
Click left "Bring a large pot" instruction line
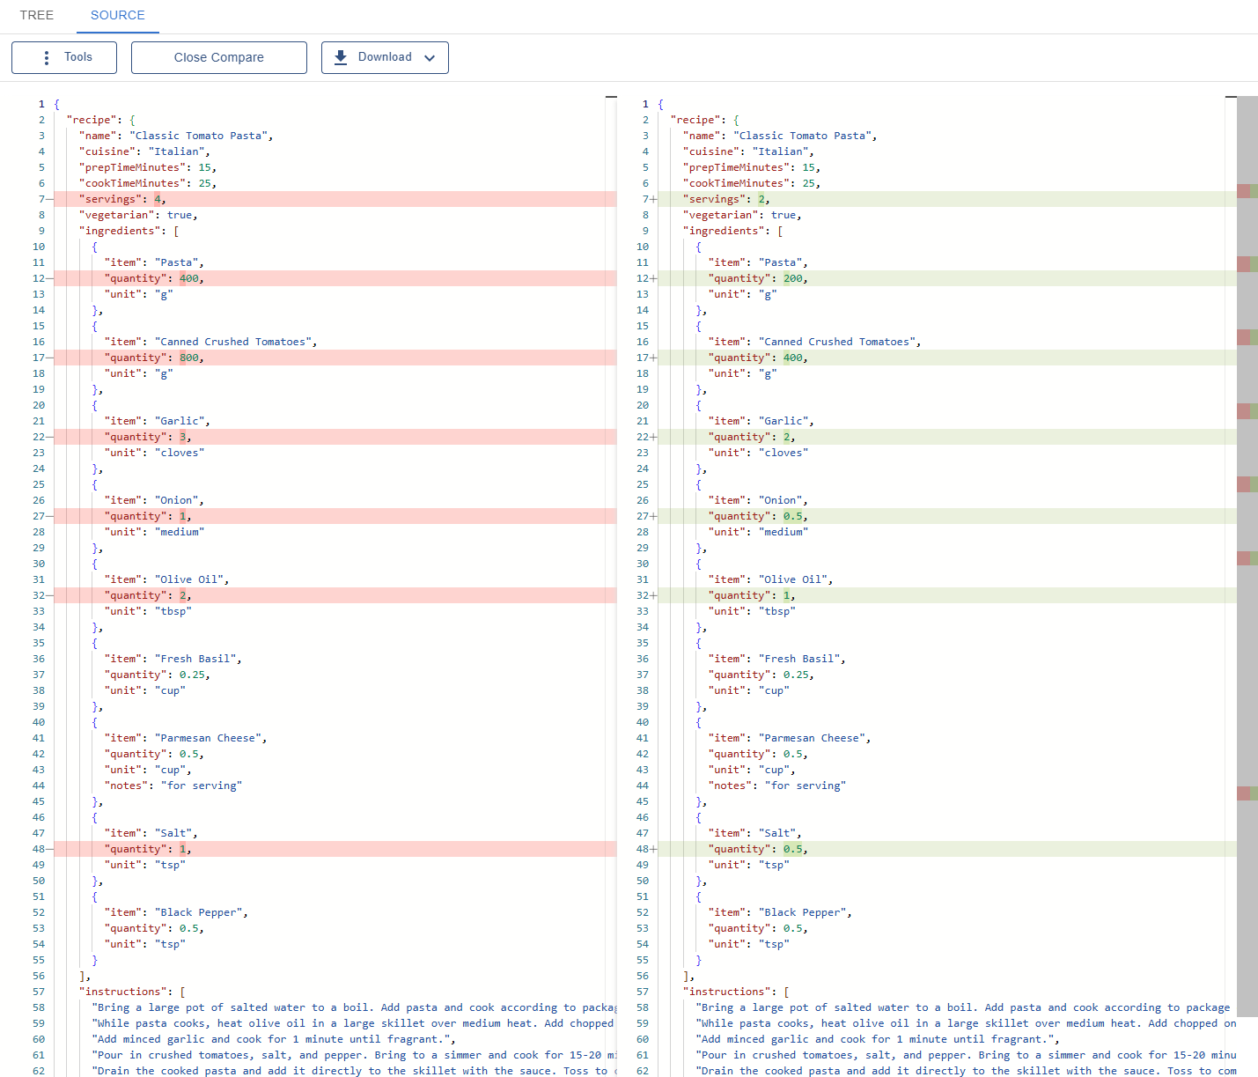(354, 1007)
